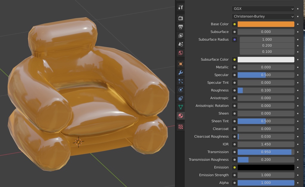This screenshot has width=305, height=187.
Task: Click the Transmission input socket dot
Action: click(x=235, y=152)
